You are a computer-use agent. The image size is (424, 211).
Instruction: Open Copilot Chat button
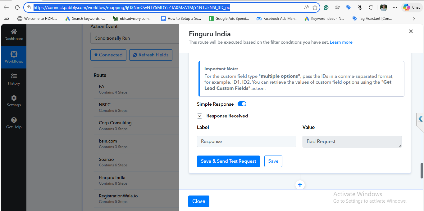click(412, 7)
